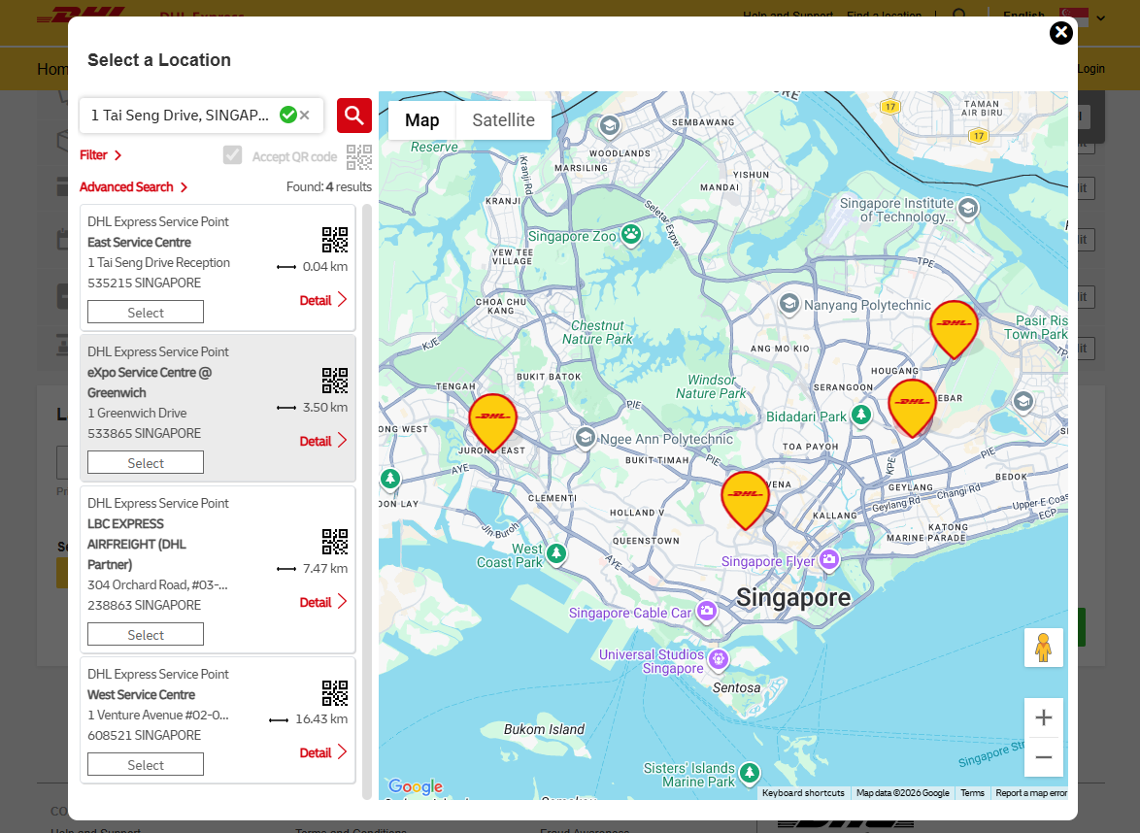The height and width of the screenshot is (833, 1140).
Task: Click the Sisters' Islands Marine Park marker
Action: click(750, 773)
